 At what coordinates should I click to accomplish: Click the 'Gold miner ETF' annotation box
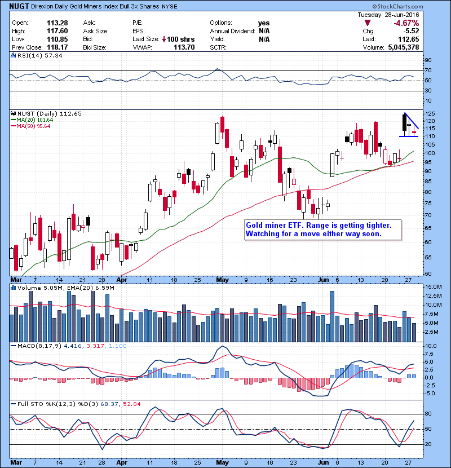pos(322,229)
